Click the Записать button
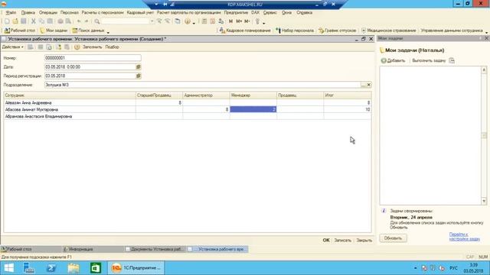The width and height of the screenshot is (490, 275). (342, 240)
